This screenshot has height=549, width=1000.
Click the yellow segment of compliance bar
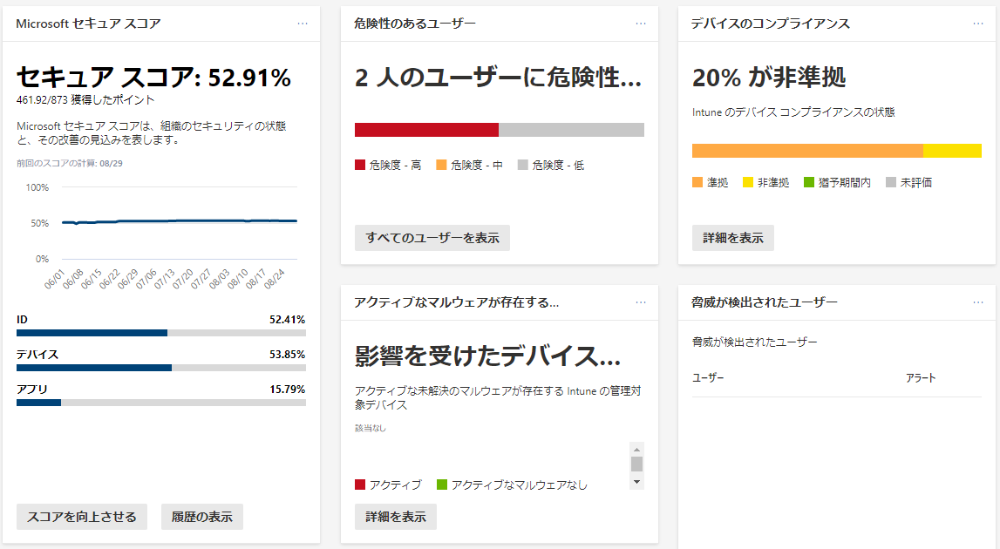(952, 151)
